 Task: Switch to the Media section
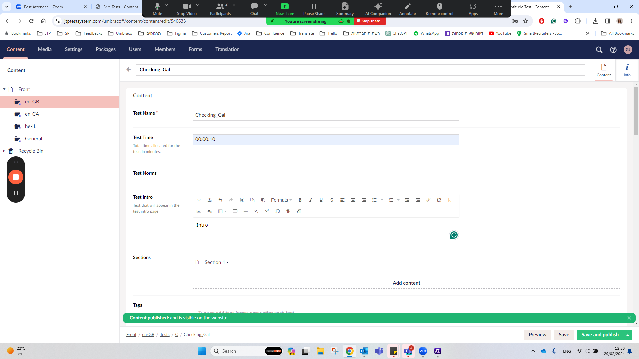45,49
